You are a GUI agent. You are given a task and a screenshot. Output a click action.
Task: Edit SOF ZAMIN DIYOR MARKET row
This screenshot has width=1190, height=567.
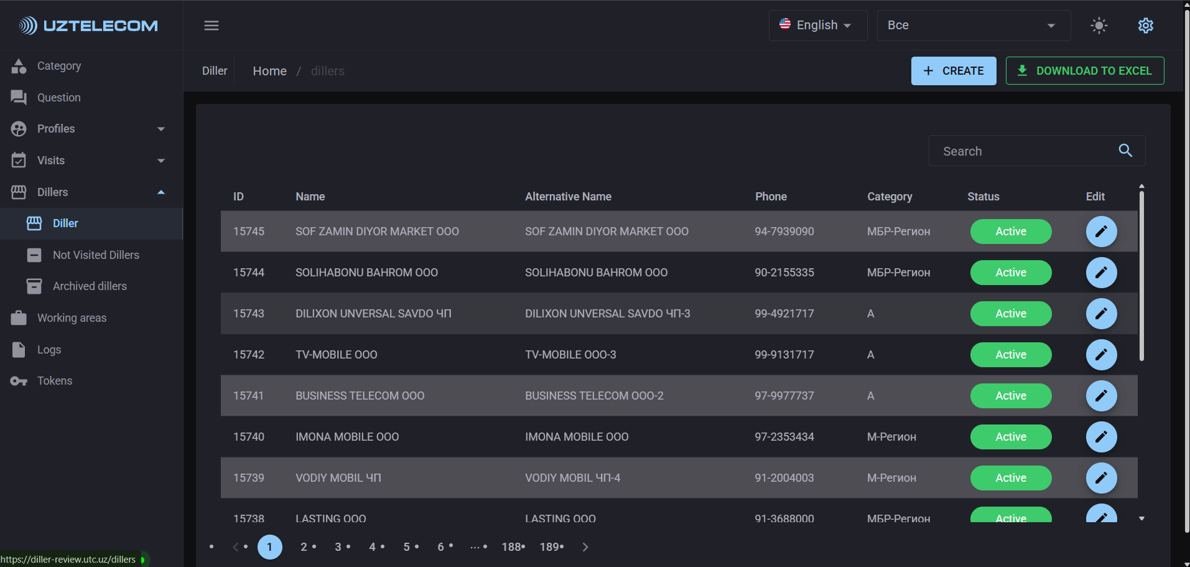(x=1101, y=232)
